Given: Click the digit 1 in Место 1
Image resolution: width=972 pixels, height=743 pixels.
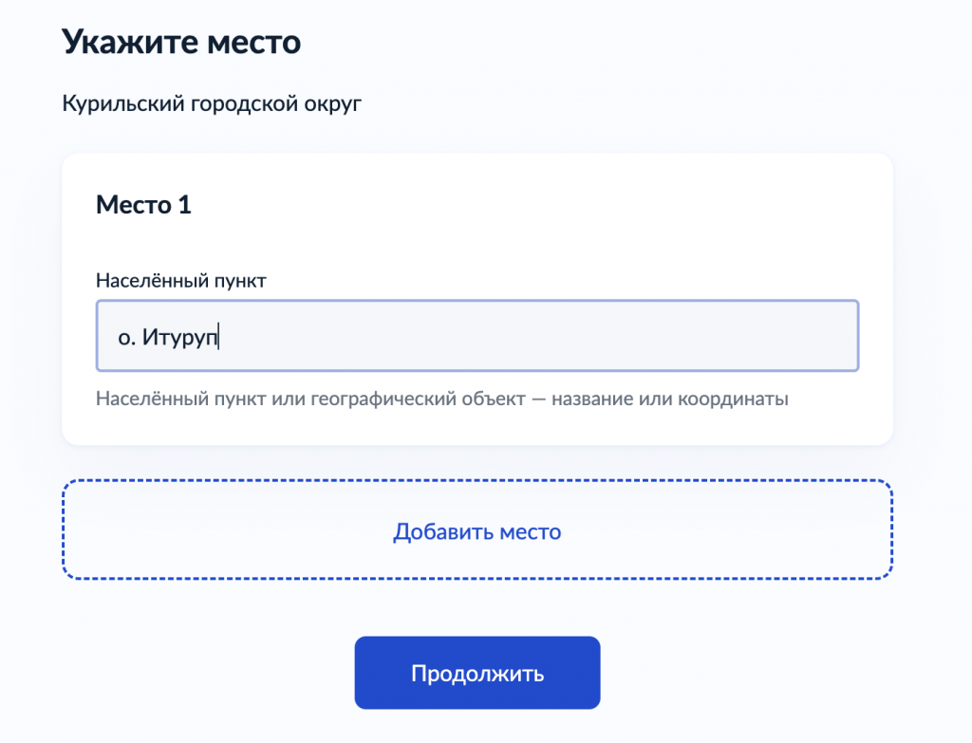Looking at the screenshot, I should click(185, 205).
